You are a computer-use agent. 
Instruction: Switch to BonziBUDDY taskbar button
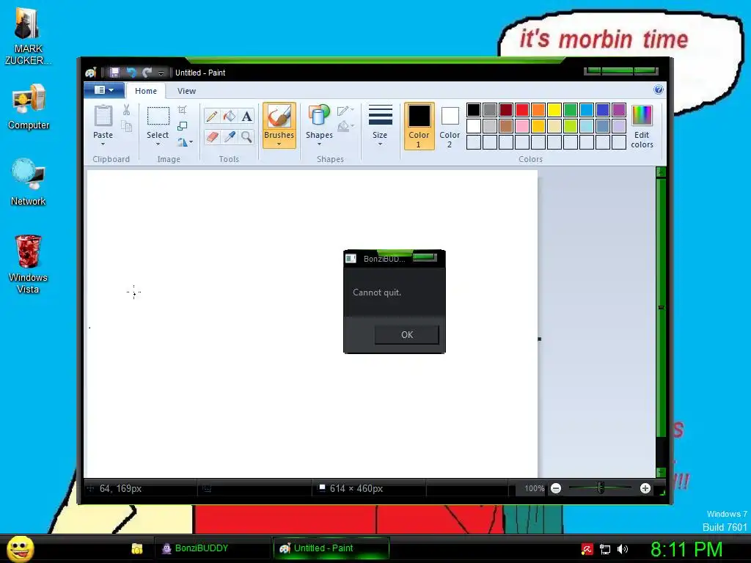[x=212, y=548]
